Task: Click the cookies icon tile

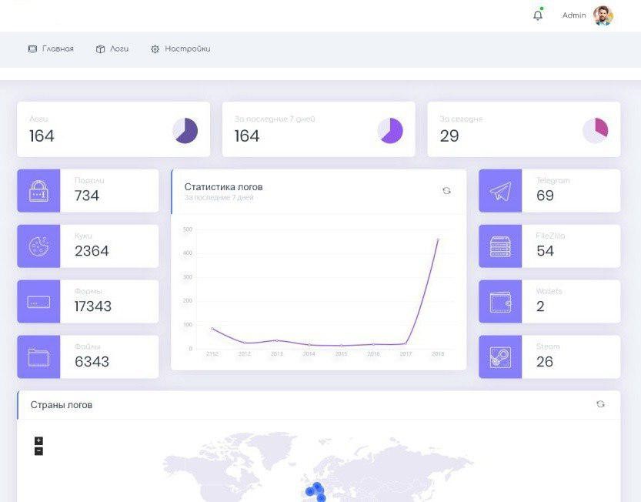Action: pos(38,246)
